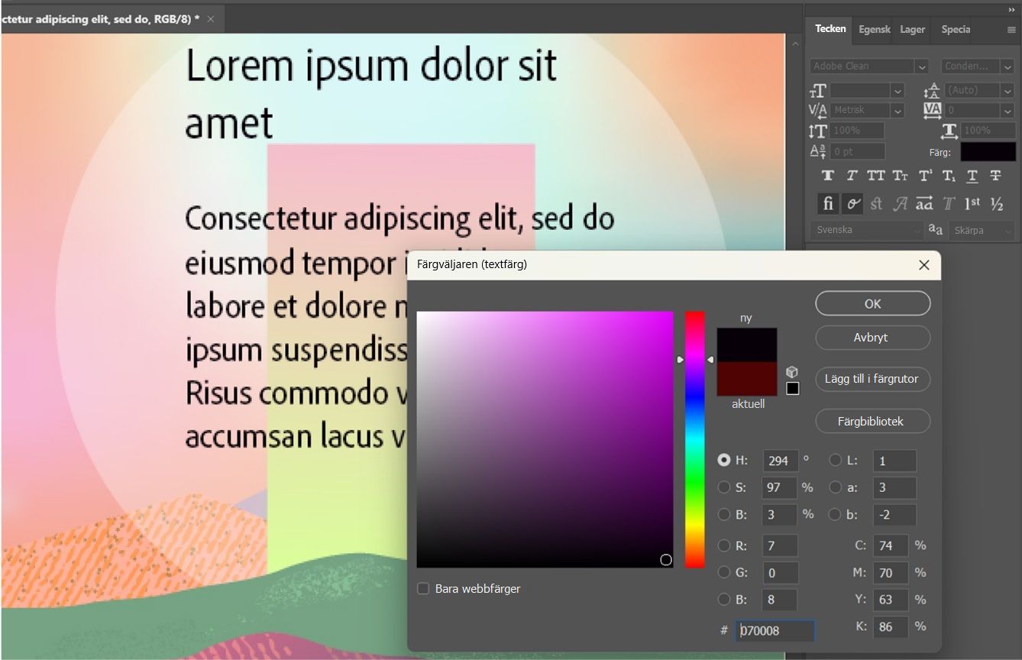The height and width of the screenshot is (660, 1022).
Task: Select the S saturation radio button
Action: (724, 487)
